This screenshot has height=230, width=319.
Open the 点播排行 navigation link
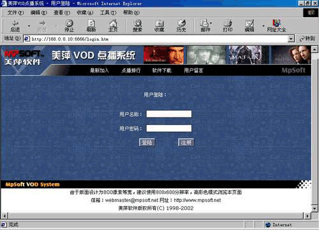[x=131, y=70]
